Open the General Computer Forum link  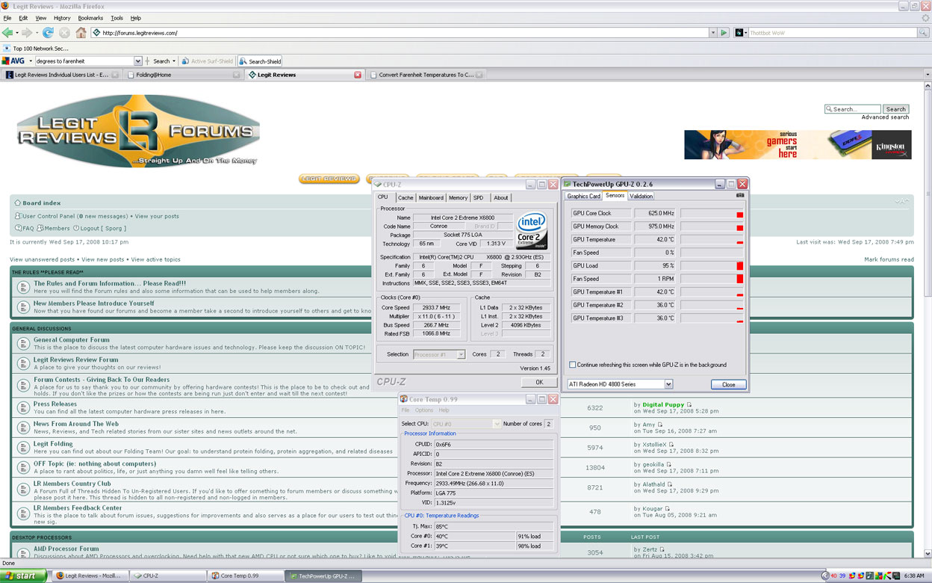coord(72,339)
